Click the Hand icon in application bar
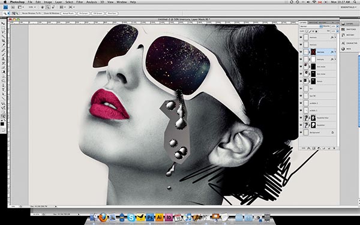The width and height of the screenshot is (360, 225). (43, 7)
